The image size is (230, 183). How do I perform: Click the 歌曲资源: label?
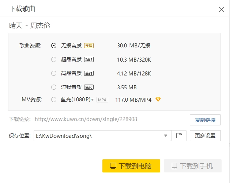(30, 46)
